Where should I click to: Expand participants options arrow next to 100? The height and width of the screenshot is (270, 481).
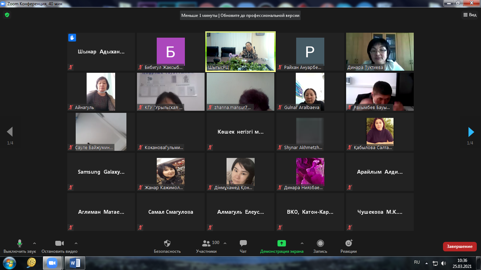225,243
